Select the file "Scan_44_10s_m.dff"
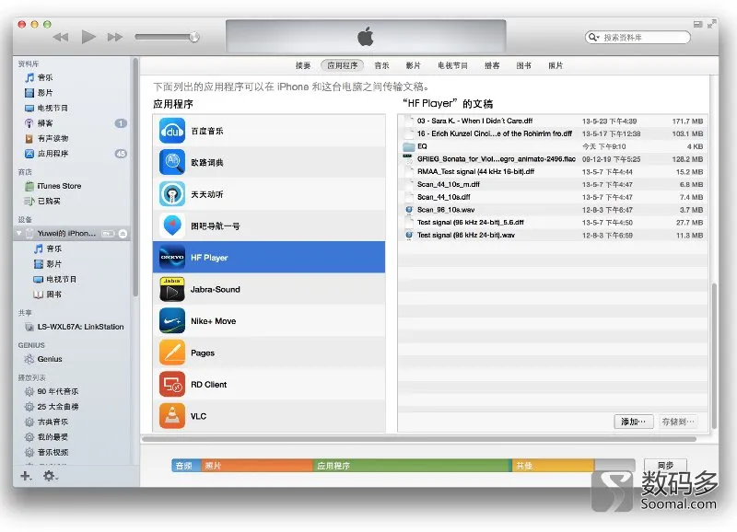The width and height of the screenshot is (737, 532). pos(553,184)
